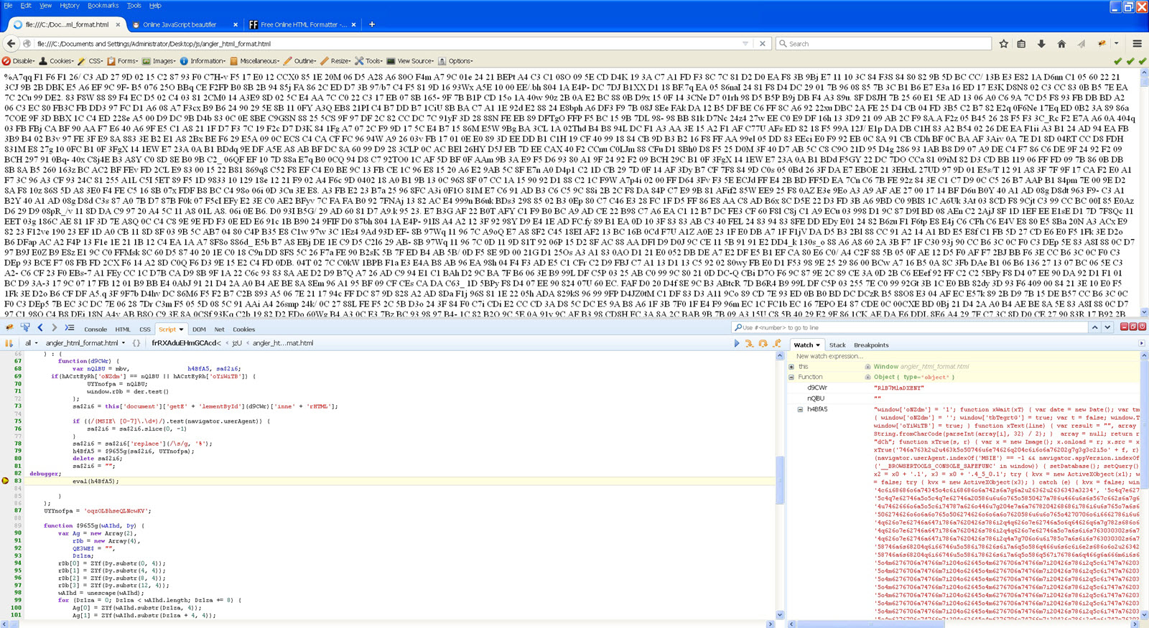Open the CSS web developer toolbar menu
Screen dimensions: 1149x628
click(x=90, y=61)
